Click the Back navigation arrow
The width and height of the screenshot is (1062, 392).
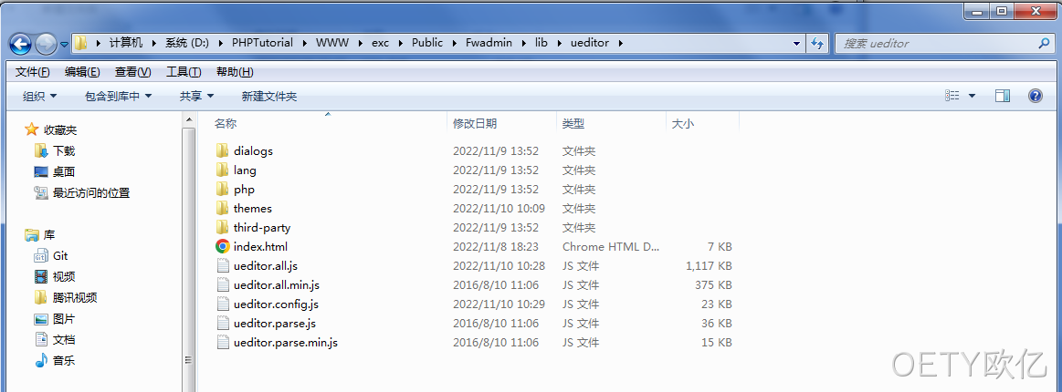coord(20,44)
